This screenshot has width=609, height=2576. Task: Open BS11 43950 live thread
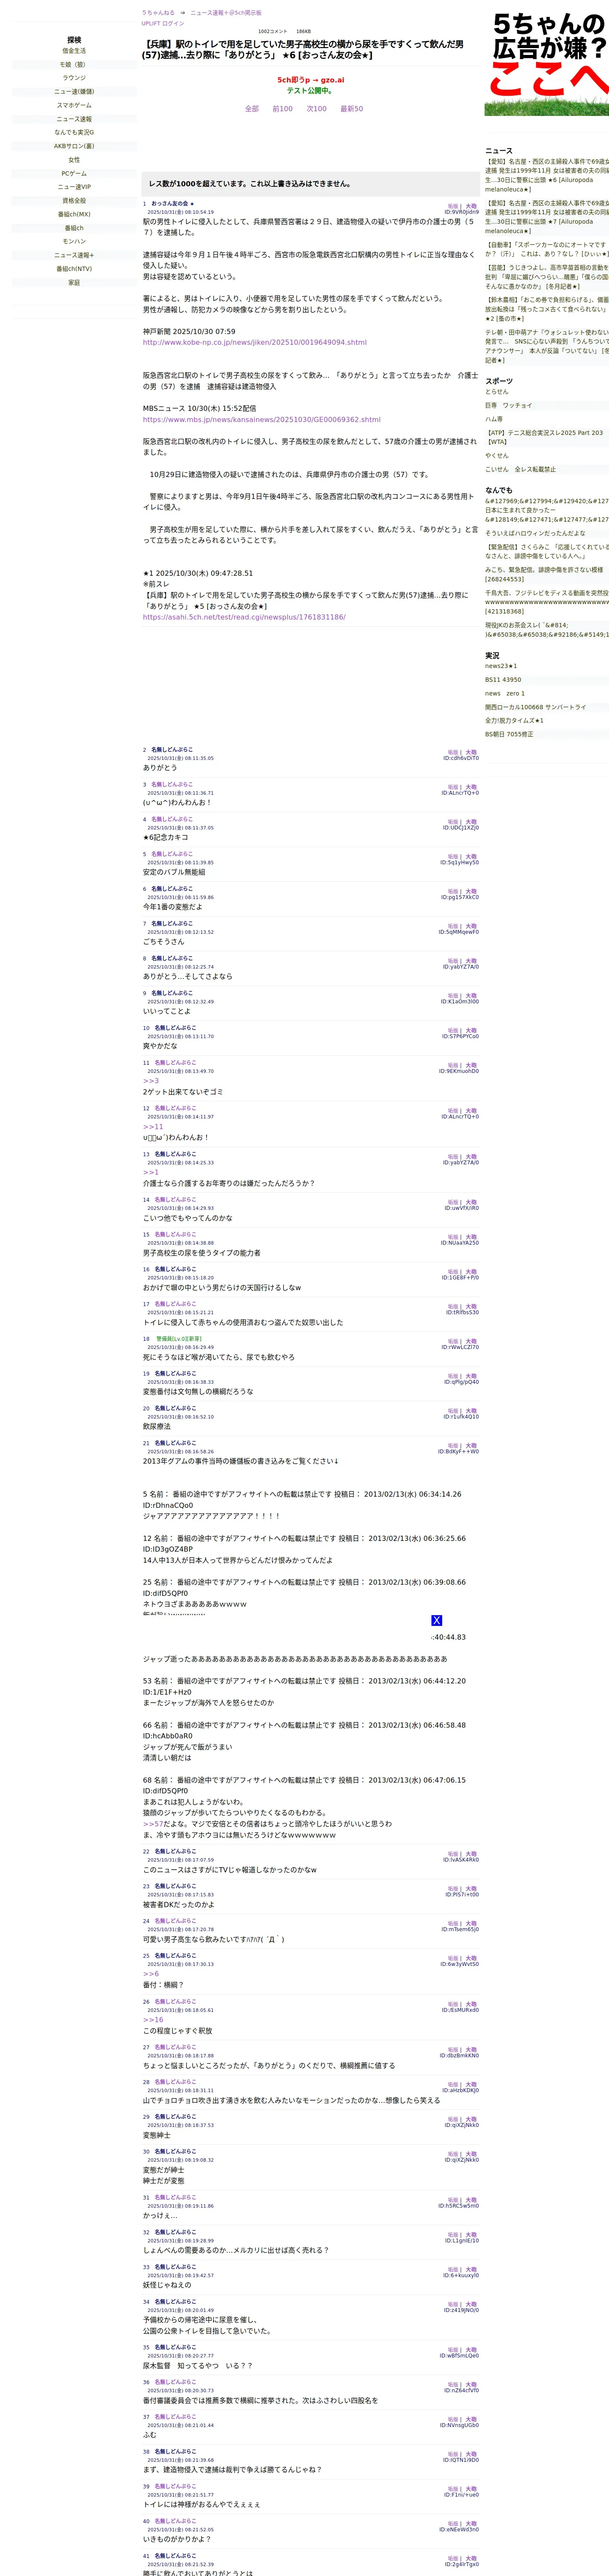503,680
